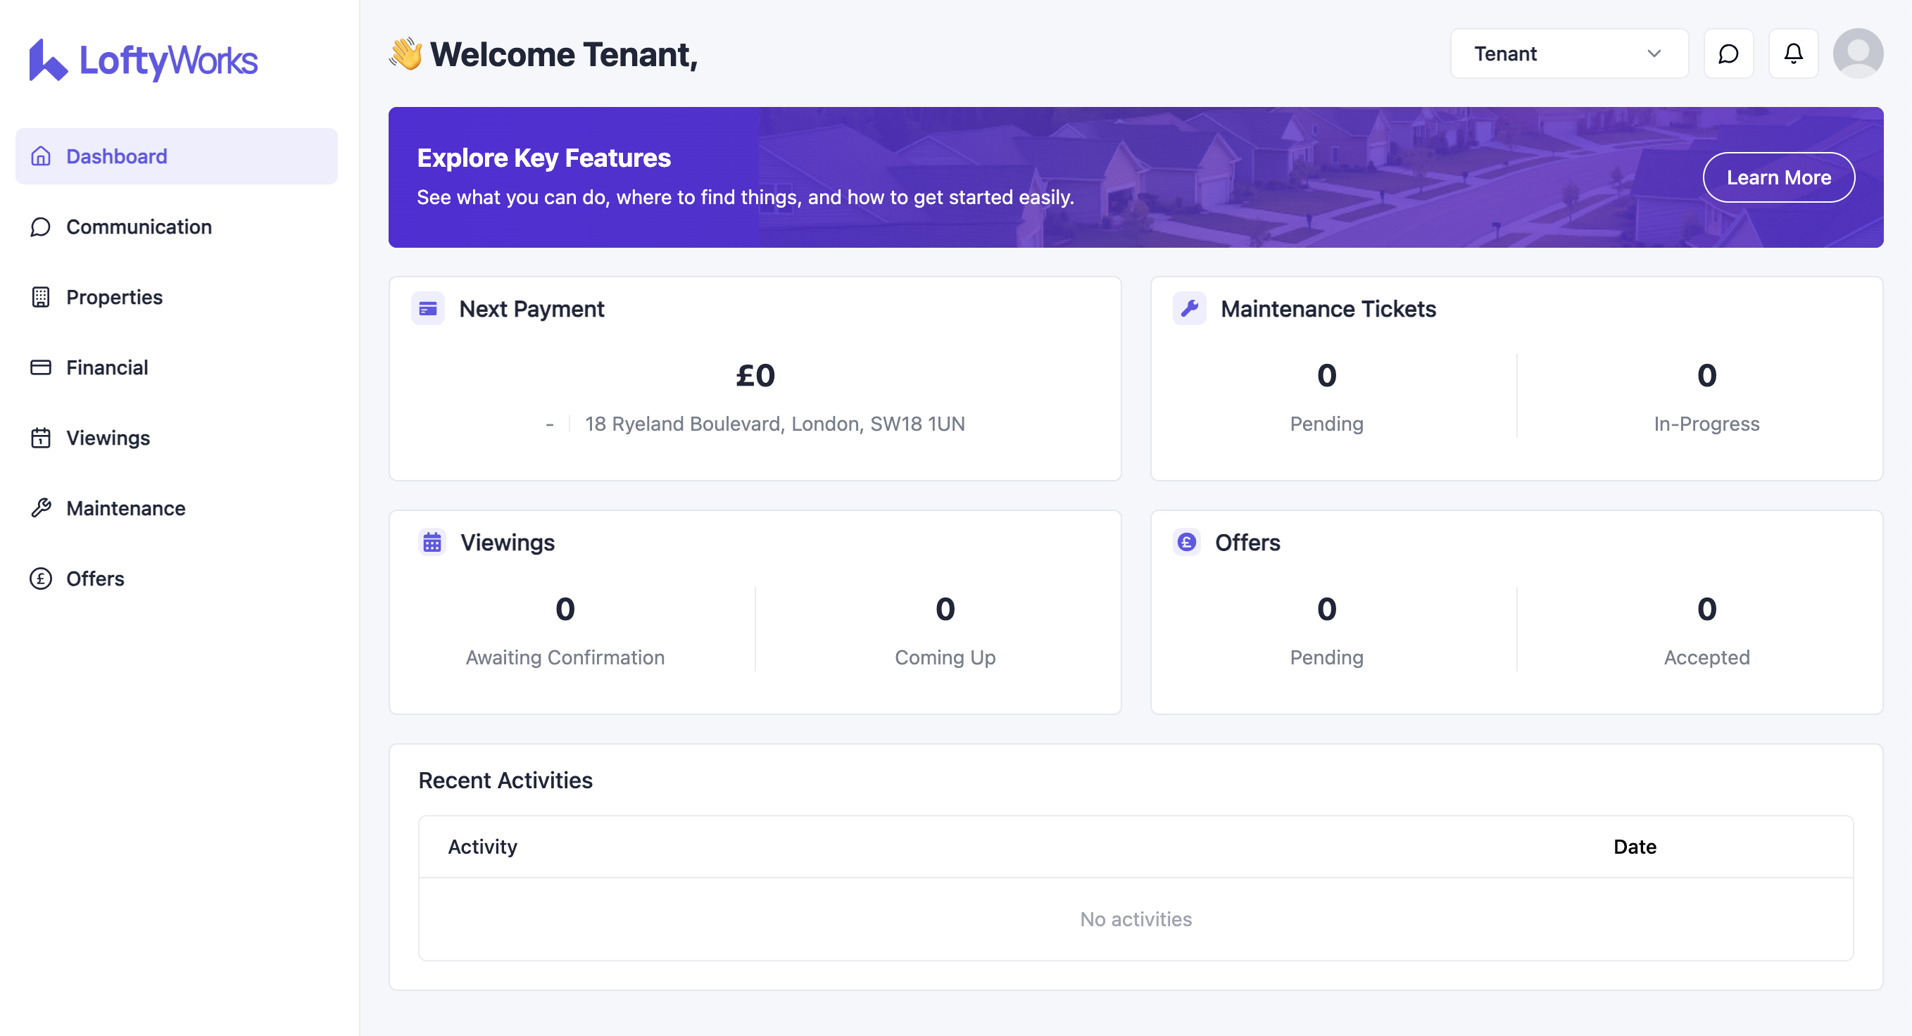
Task: Open the Maintenance sidebar item
Action: pos(125,508)
